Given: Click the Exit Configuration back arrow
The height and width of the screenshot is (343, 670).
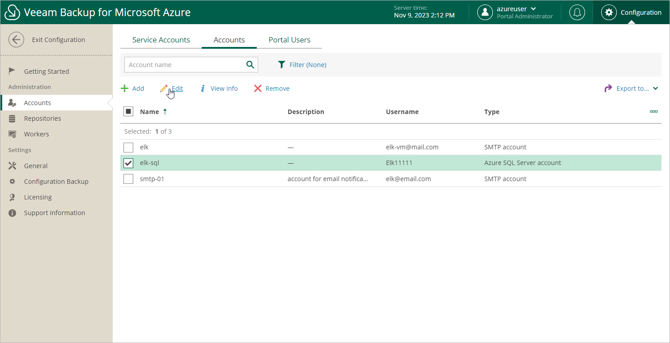Looking at the screenshot, I should point(17,40).
